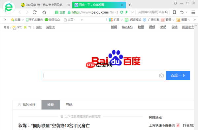Open the 新闻 news link
This screenshot has height=130, width=198.
[114, 27]
